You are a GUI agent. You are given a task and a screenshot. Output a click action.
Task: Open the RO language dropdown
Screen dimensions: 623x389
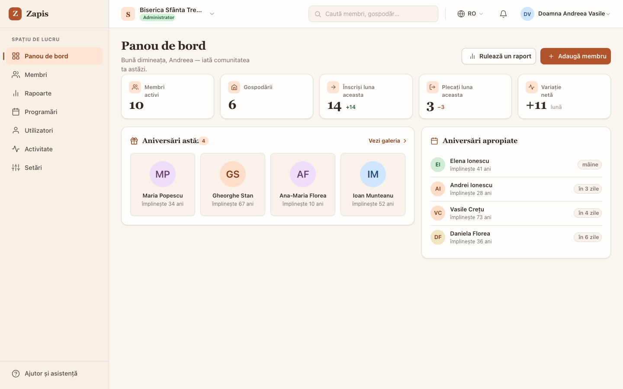[x=470, y=14]
